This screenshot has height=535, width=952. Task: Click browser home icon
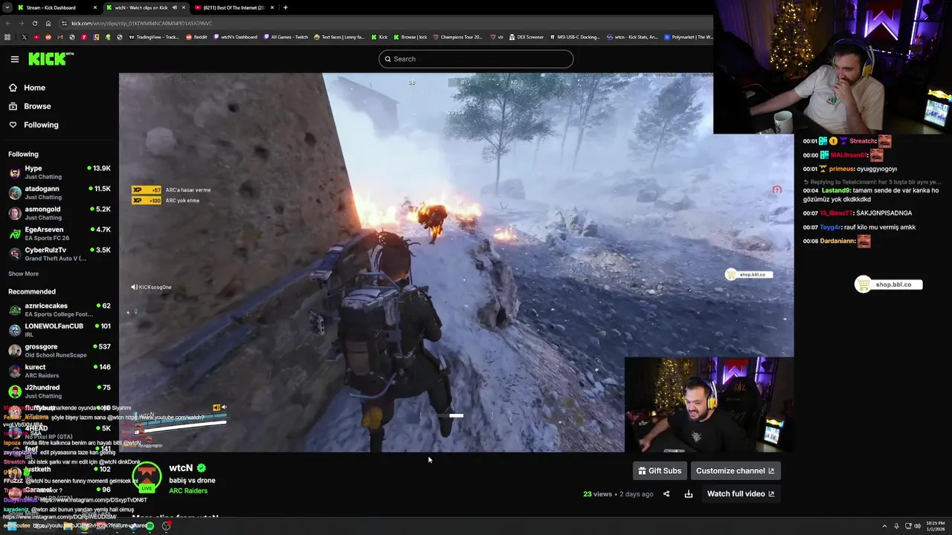point(48,23)
